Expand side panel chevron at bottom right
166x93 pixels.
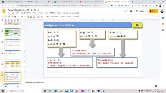point(163,86)
